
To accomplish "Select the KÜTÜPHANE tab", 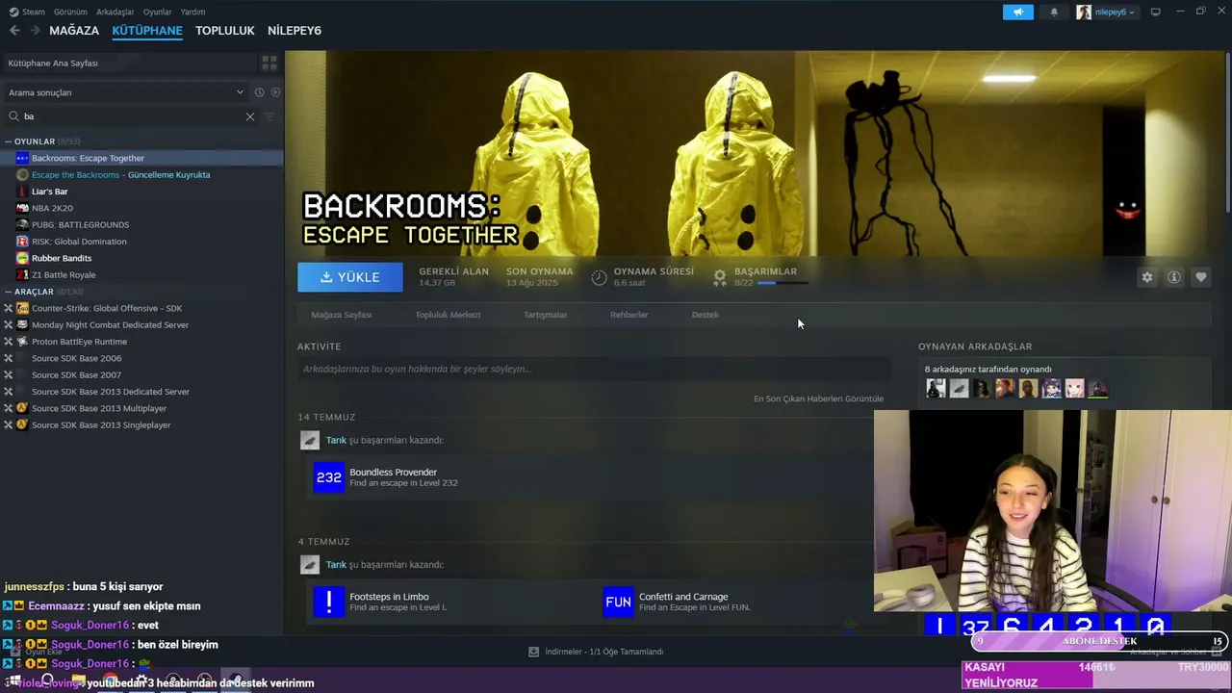I will click(147, 31).
